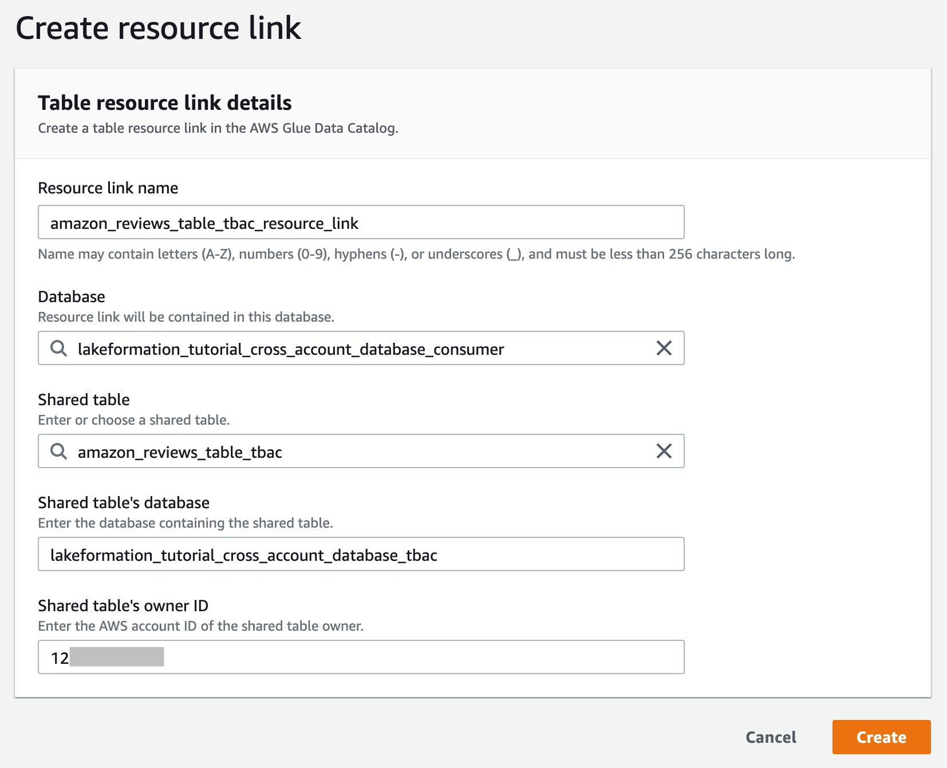Click the 'Enter or choose a shared table.' hint
947x768 pixels.
[x=134, y=420]
